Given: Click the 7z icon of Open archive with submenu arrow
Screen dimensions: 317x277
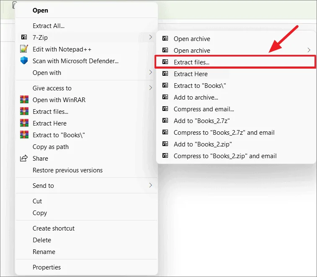Looking at the screenshot, I should [165, 50].
